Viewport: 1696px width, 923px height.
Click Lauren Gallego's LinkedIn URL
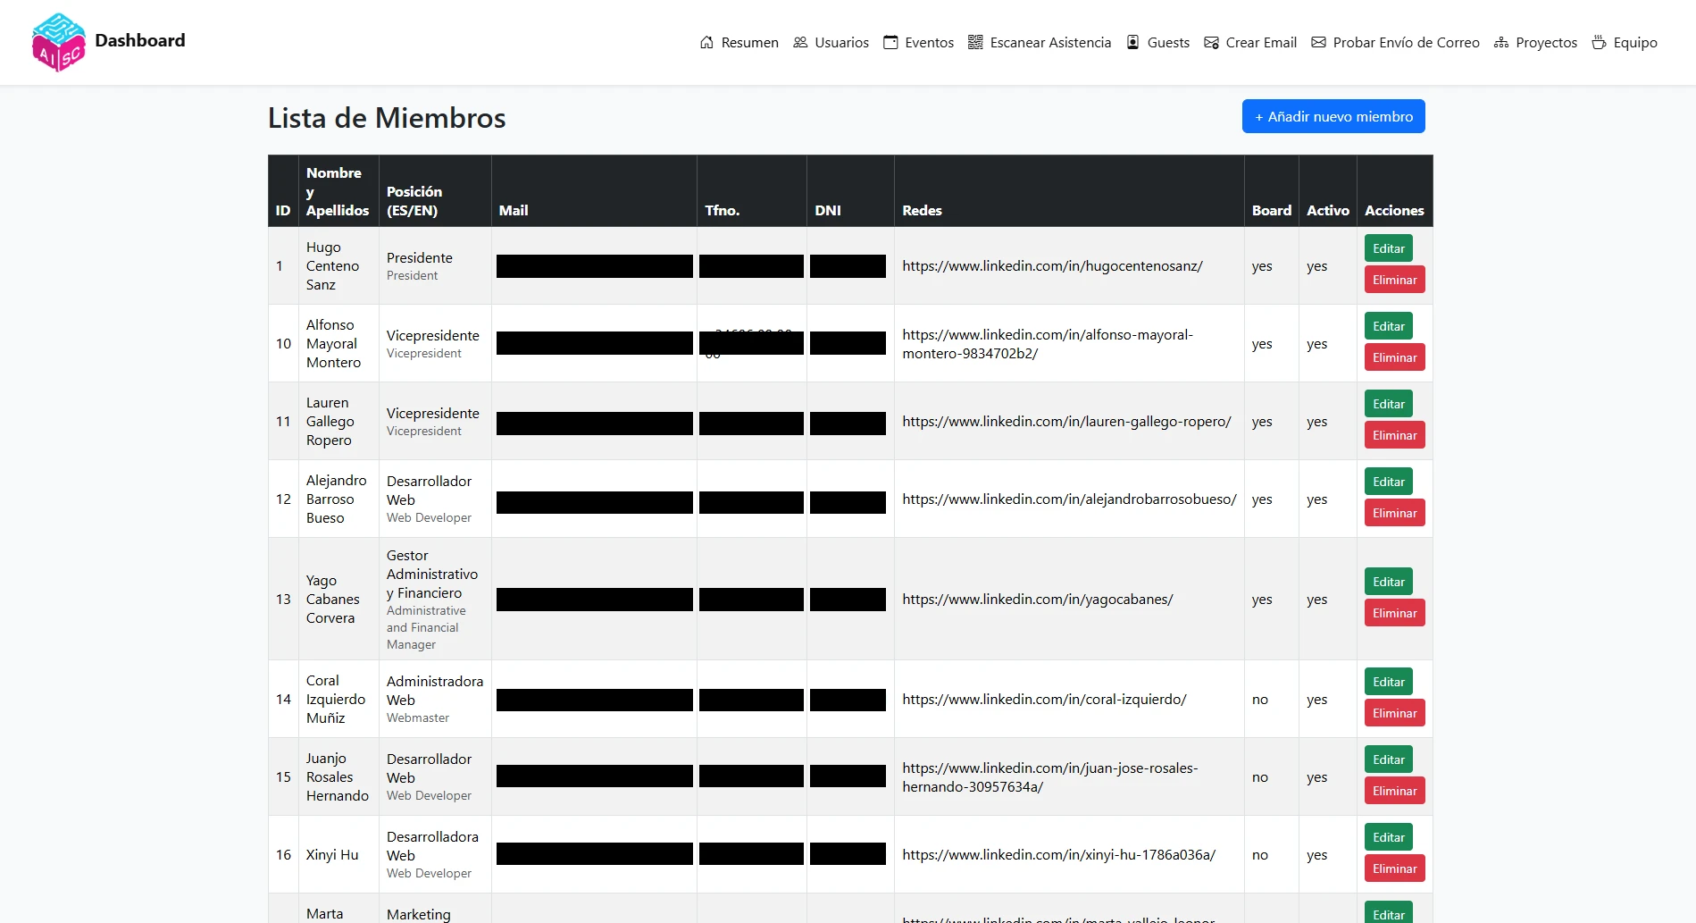point(1066,422)
